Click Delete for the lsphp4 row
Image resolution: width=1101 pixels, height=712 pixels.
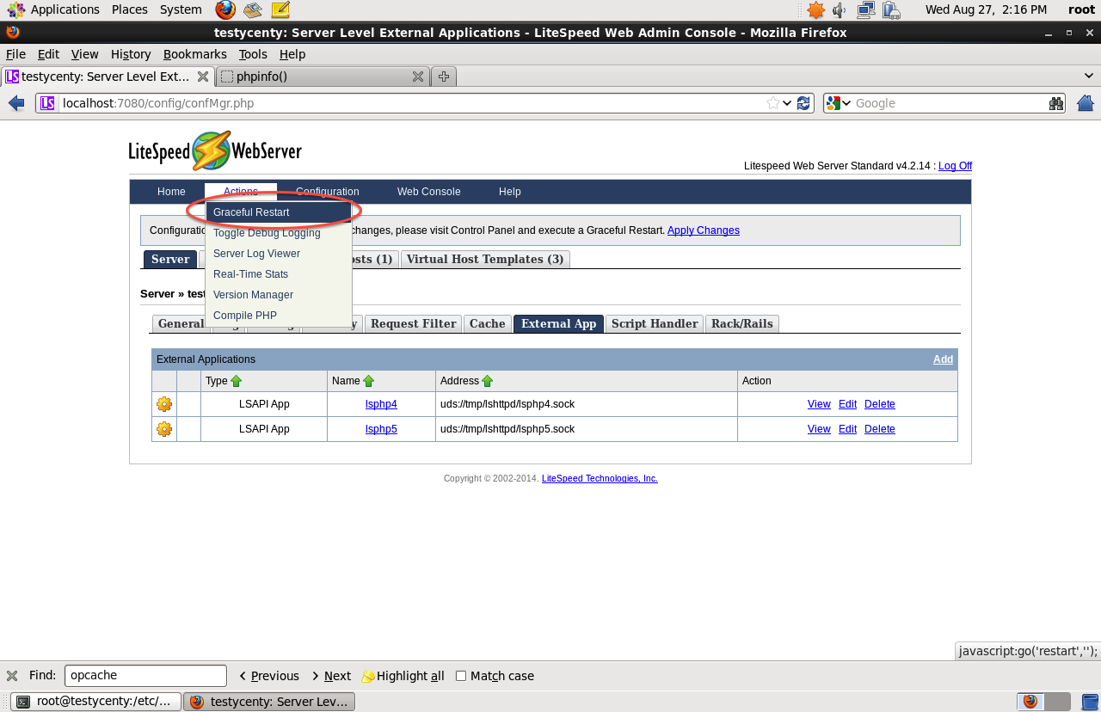click(880, 404)
